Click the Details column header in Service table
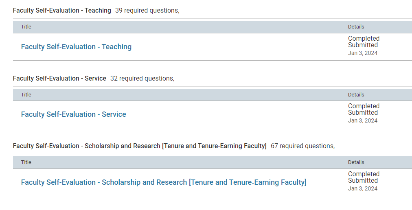The image size is (412, 210). [x=356, y=94]
